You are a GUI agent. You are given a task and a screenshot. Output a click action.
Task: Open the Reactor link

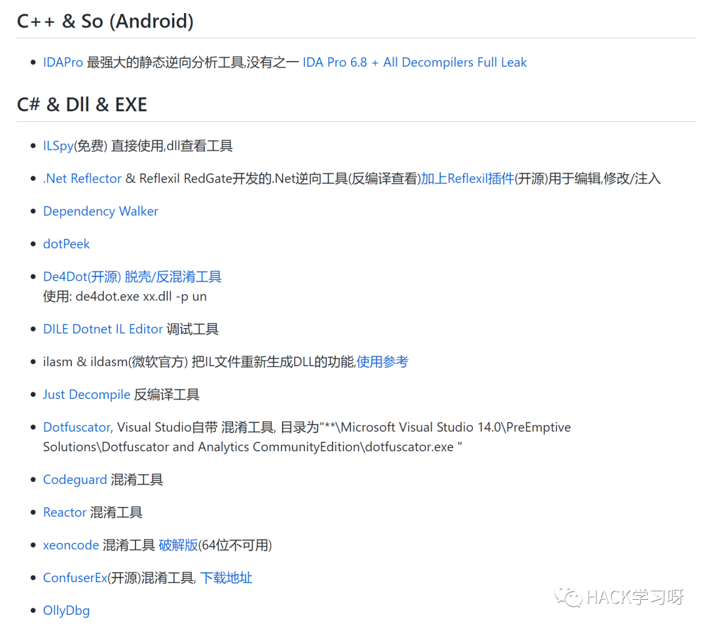coord(64,513)
